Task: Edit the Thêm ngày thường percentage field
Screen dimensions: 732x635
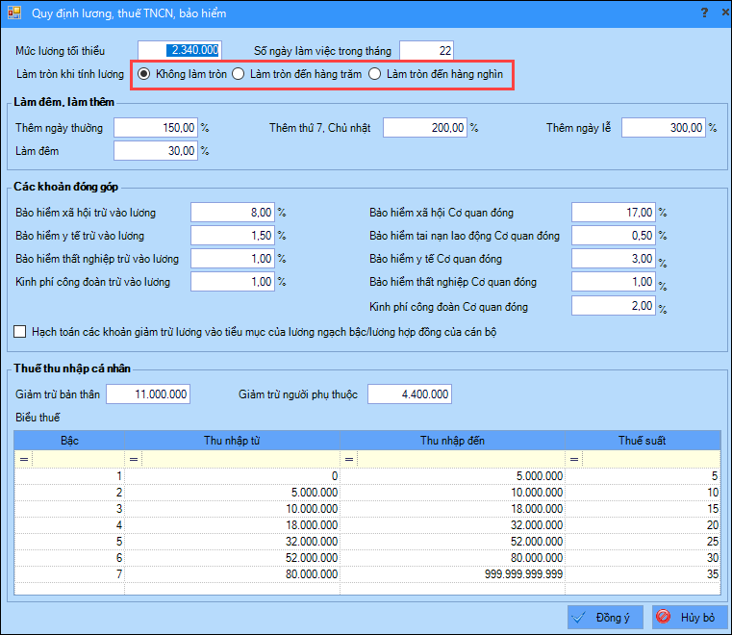Action: (x=156, y=127)
